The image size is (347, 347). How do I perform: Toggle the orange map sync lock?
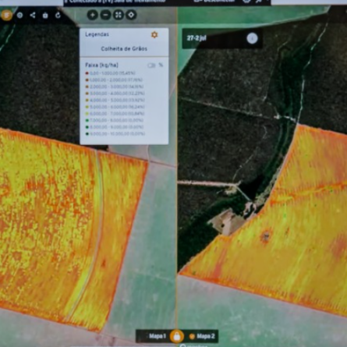coord(177,336)
